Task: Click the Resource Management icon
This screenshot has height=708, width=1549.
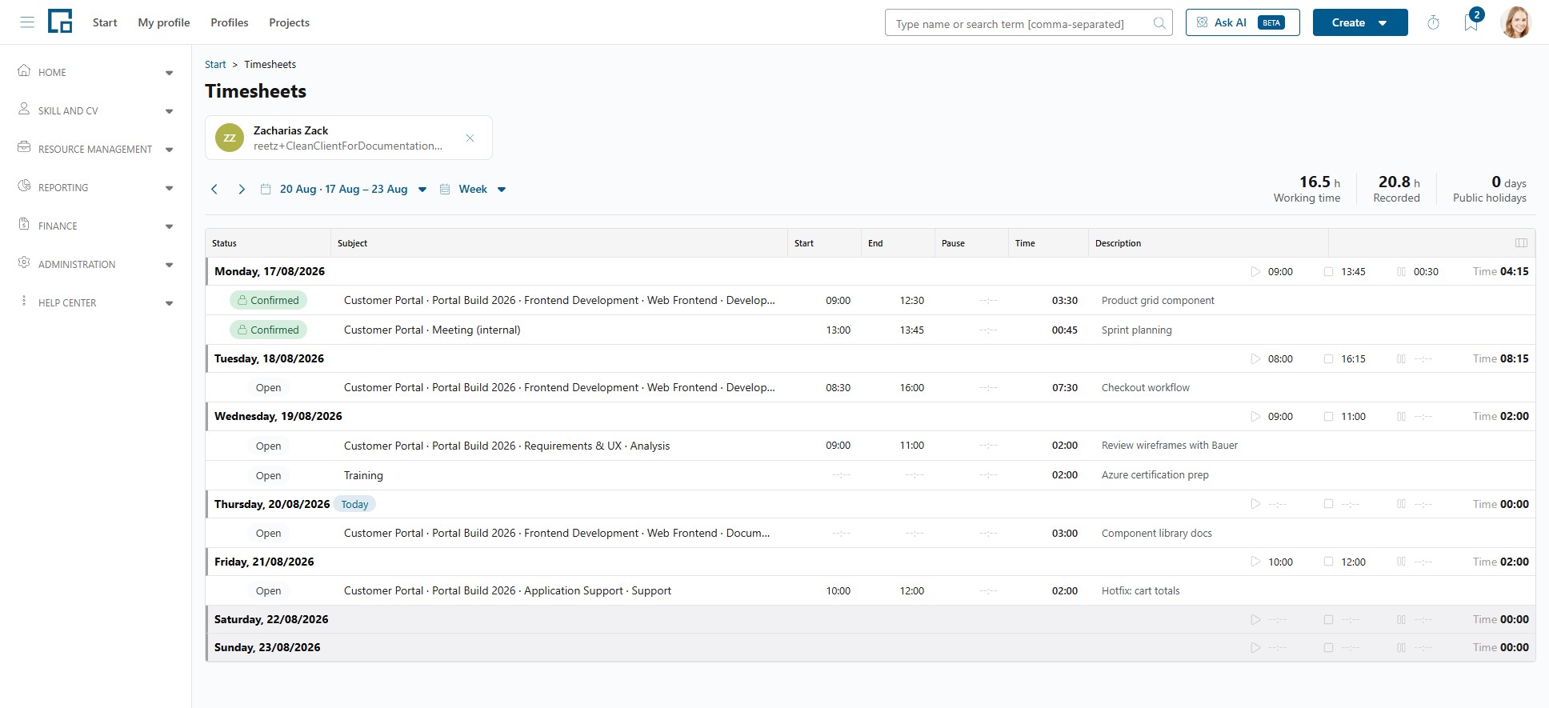Action: (x=24, y=147)
